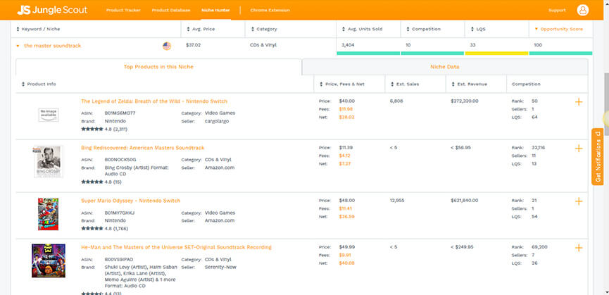Screen dimensions: 609x295
Task: Click the $11.98 fees value
Action: coord(346,109)
